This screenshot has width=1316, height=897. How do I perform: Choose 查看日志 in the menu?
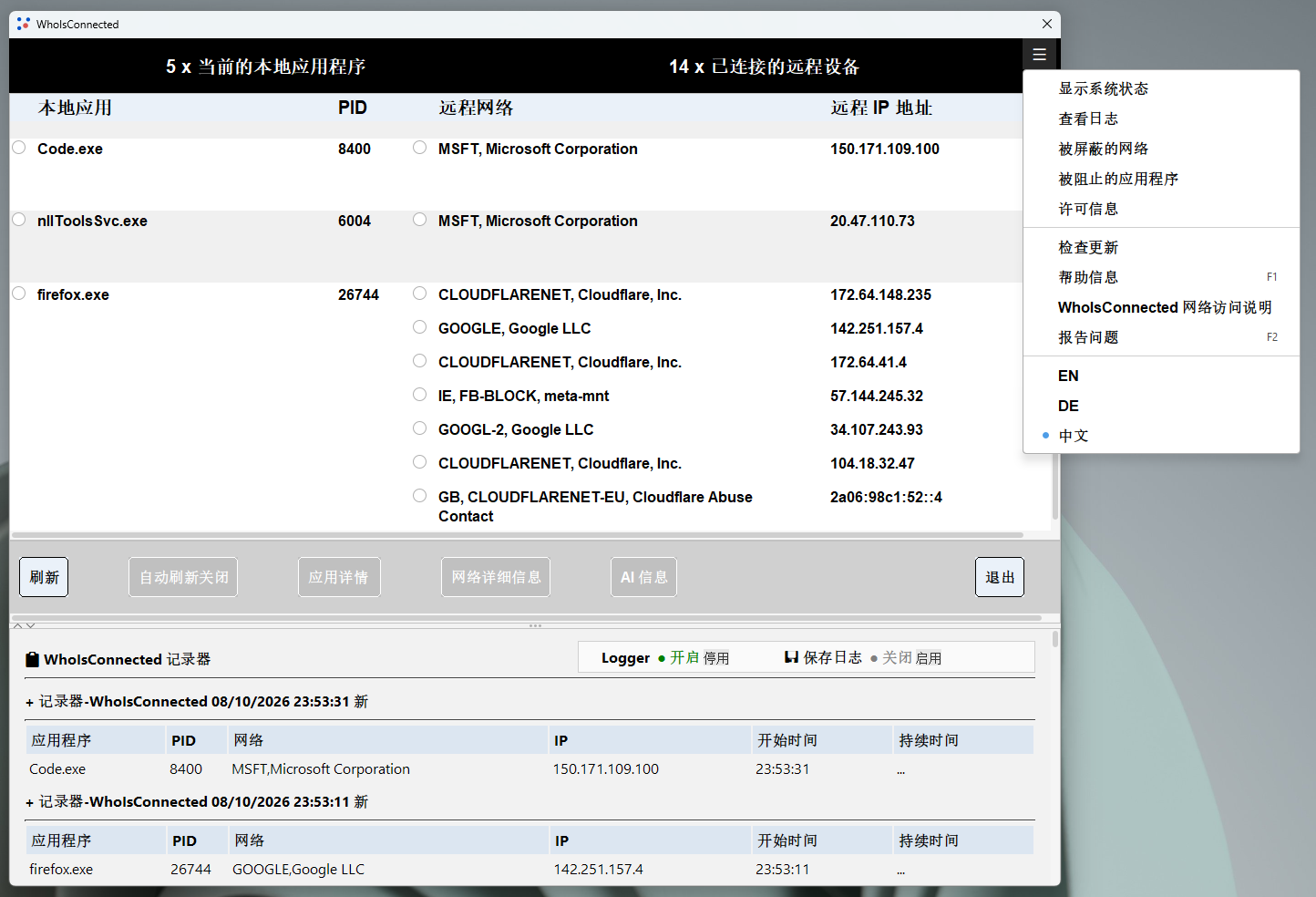click(1161, 119)
